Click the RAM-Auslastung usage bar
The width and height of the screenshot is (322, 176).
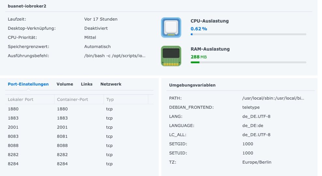pos(248,62)
